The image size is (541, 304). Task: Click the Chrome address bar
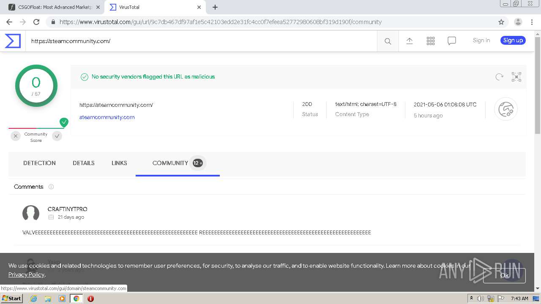point(270,22)
